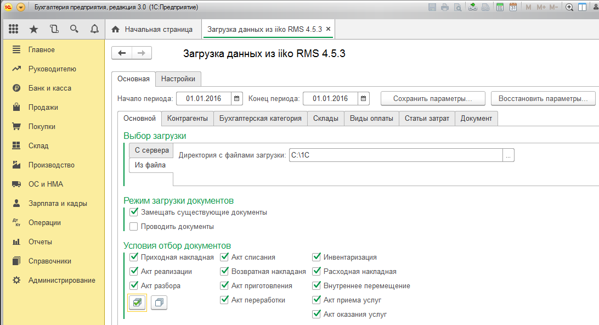Enable 'Проводить документы' checkbox

tap(134, 226)
